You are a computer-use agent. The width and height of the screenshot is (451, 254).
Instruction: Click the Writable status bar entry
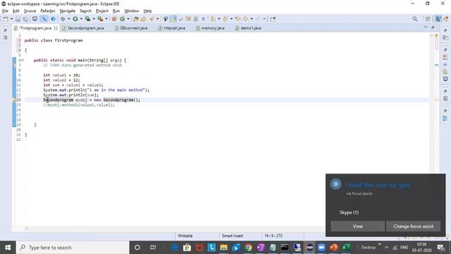point(185,236)
